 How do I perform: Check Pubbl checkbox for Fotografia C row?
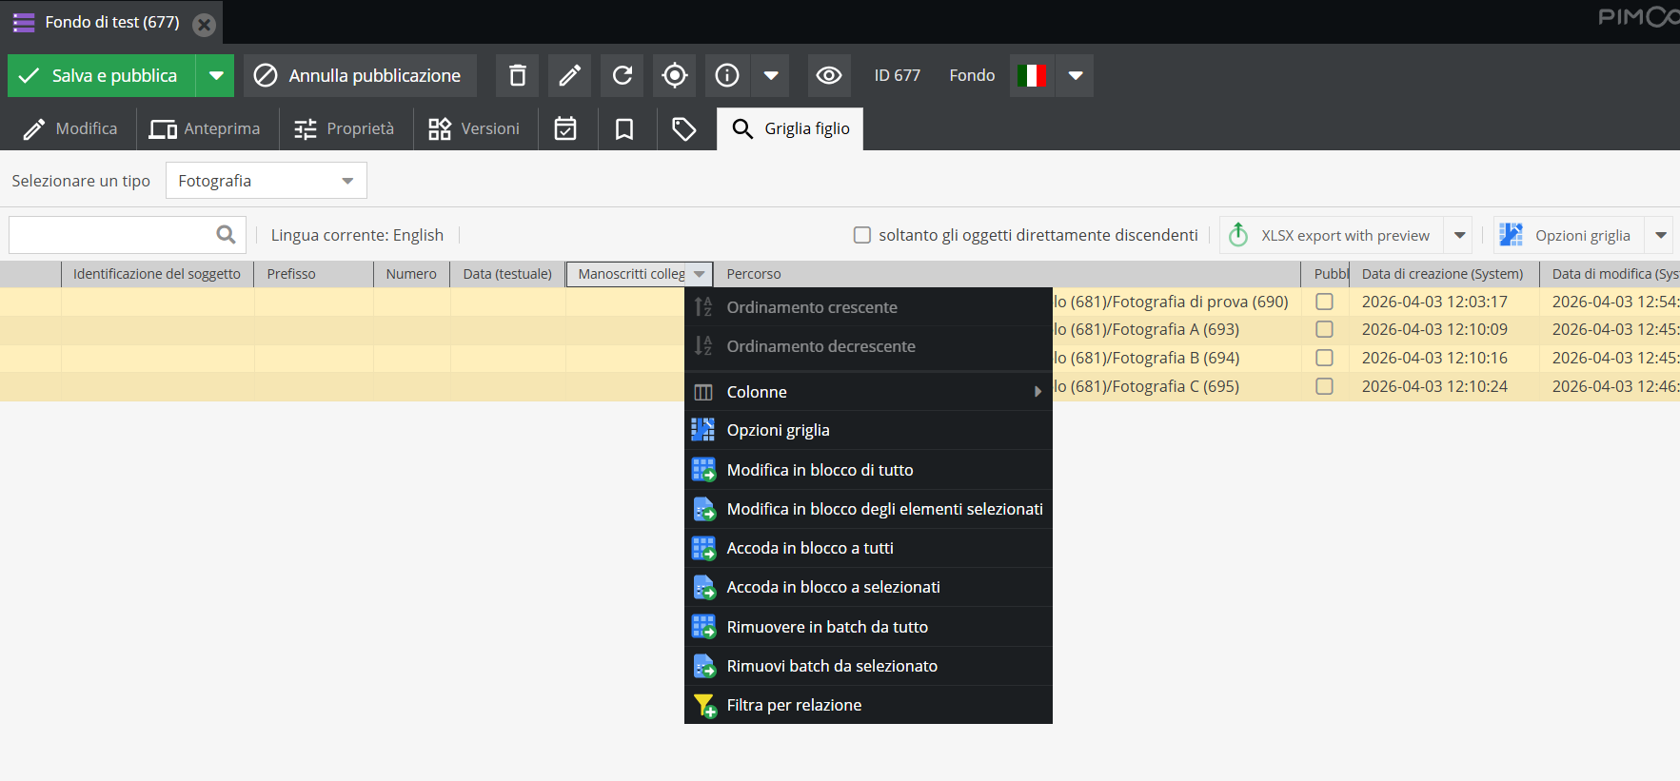[1324, 386]
